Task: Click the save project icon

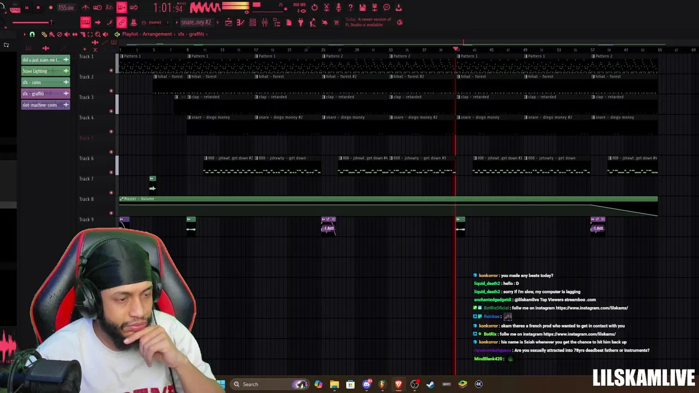Action: pyautogui.click(x=363, y=8)
